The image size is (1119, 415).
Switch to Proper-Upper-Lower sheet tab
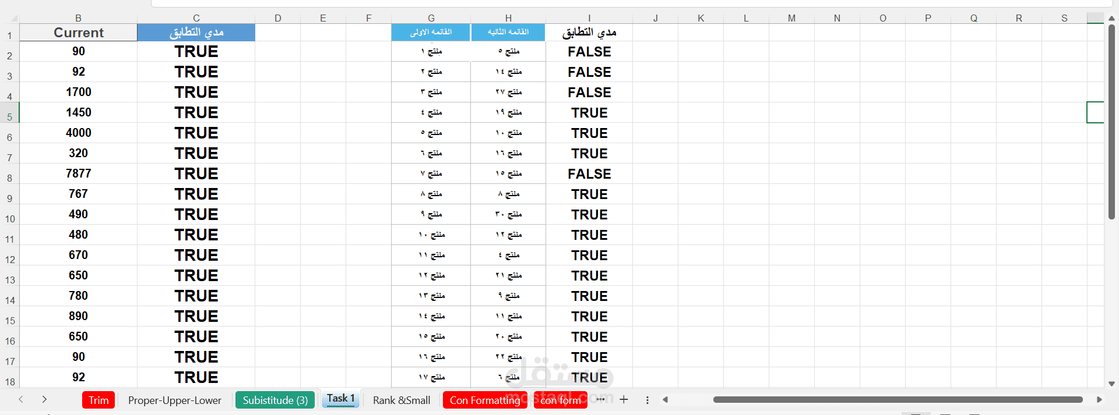(x=175, y=400)
